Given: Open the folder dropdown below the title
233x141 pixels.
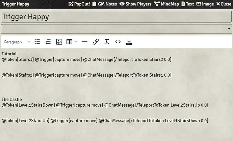Looking at the screenshot, I should point(116,29).
